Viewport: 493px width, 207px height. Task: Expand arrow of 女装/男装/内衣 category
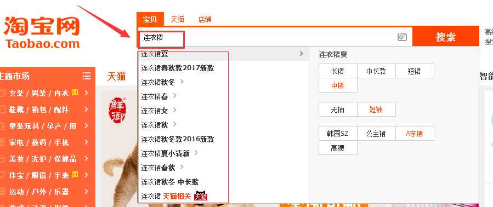[87, 93]
